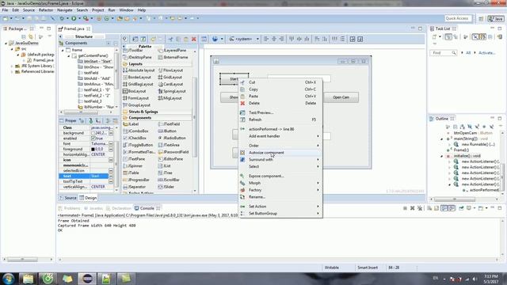Select JComboBox in the palette
This screenshot has width=507, height=285.
135,131
